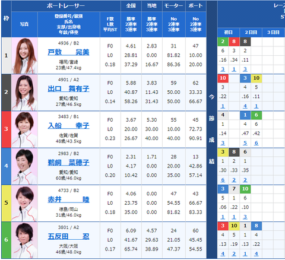Screen dimensions: 285x260
Task: Click motor rate value 86.36
Action: tap(174, 65)
